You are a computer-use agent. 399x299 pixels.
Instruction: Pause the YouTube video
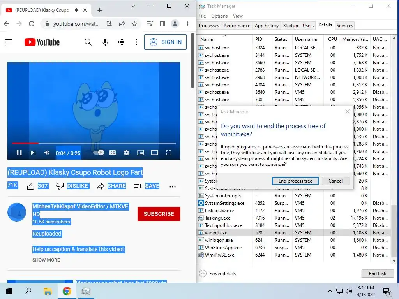click(19, 153)
